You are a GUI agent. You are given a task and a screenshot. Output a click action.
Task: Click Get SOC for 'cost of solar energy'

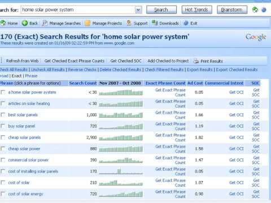(256, 194)
